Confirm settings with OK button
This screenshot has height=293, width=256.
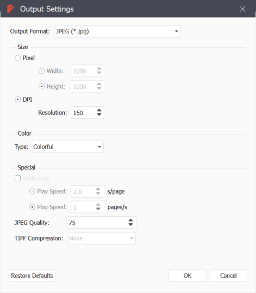pos(188,276)
